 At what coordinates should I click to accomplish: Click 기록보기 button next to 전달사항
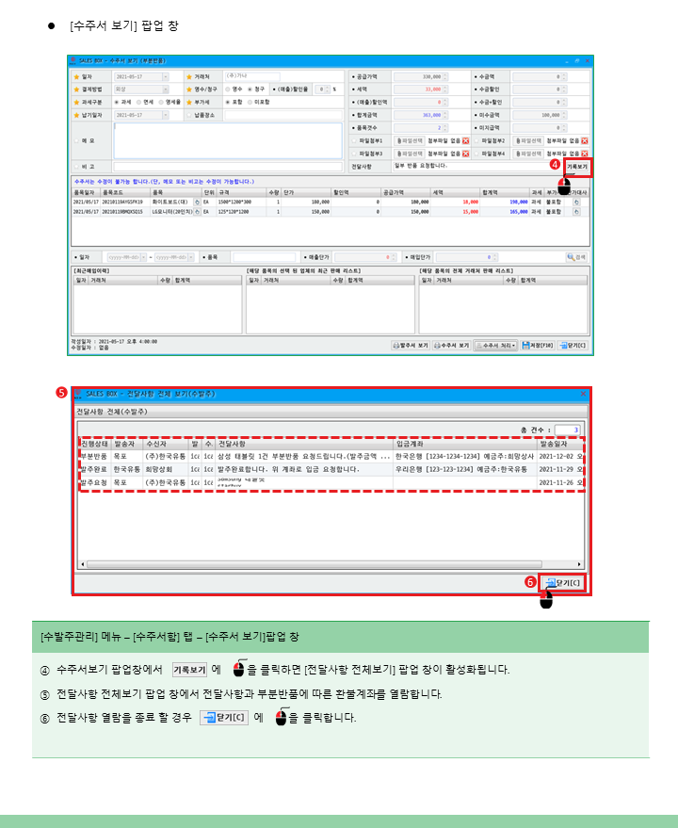click(577, 167)
